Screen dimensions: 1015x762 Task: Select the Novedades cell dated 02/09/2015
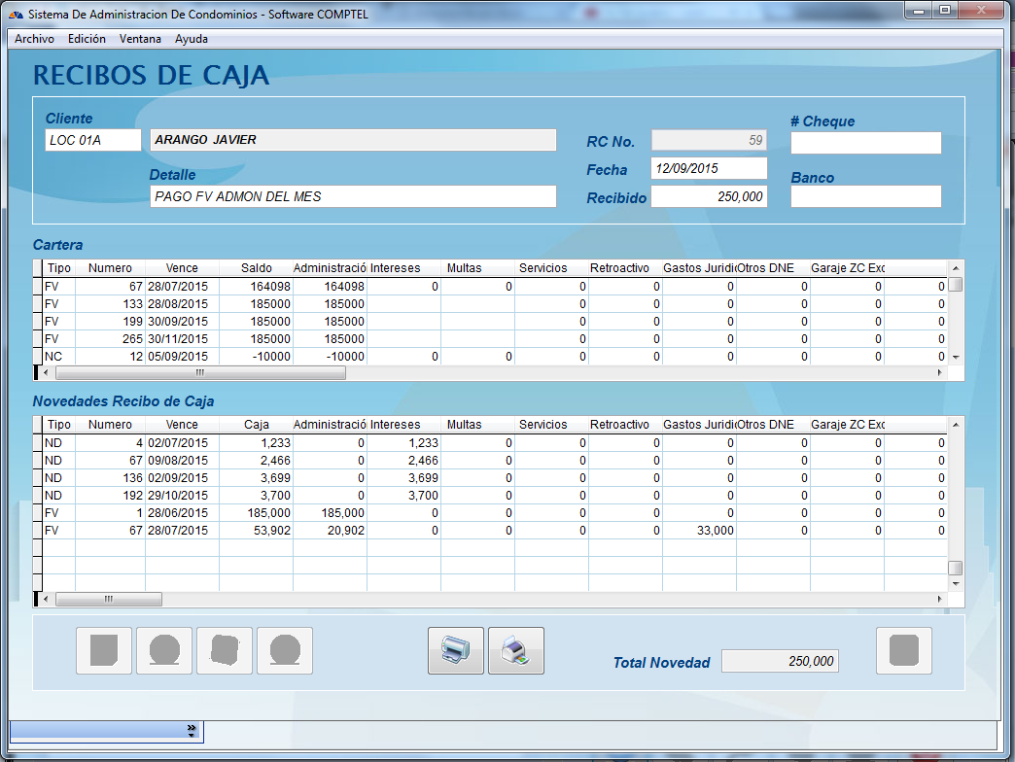pyautogui.click(x=183, y=478)
